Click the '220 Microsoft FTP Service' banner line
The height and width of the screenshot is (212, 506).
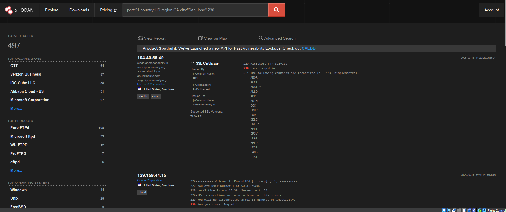[265, 64]
